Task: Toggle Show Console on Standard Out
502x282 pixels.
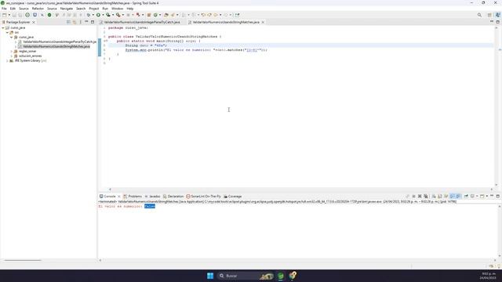Action: click(453, 197)
